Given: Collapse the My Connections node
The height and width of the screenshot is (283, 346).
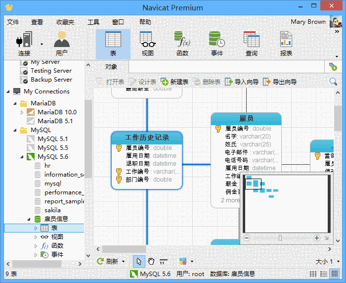Looking at the screenshot, I should click(8, 92).
